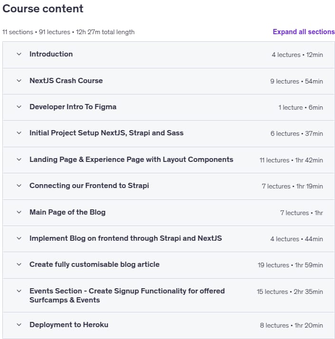Expand all course sections link

point(304,32)
